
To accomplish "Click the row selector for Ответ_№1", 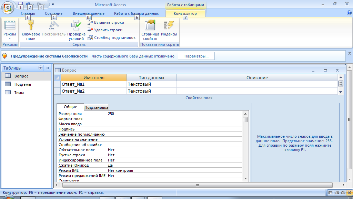I will point(57,84).
